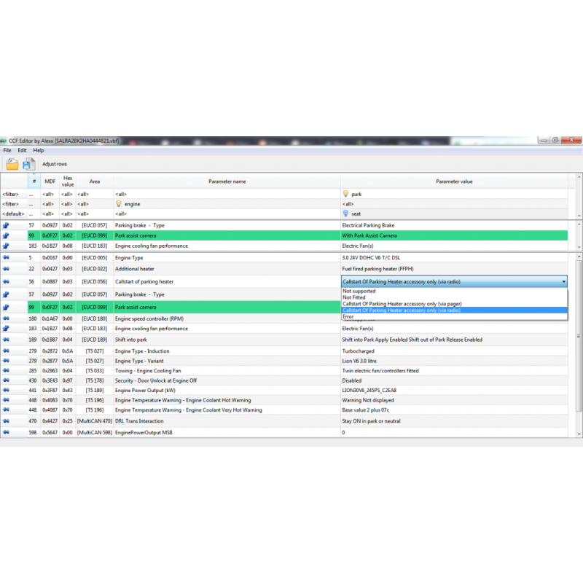Open the File menu
This screenshot has height=583, width=583.
pos(7,150)
